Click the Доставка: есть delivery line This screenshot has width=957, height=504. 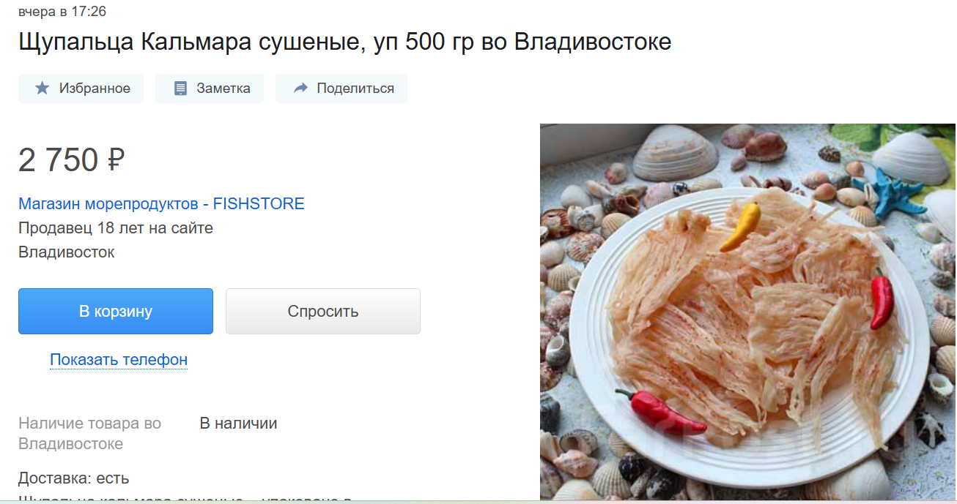point(74,478)
